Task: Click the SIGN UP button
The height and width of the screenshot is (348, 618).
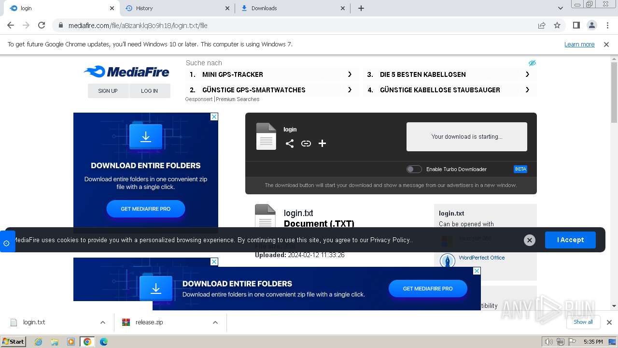Action: point(108,91)
